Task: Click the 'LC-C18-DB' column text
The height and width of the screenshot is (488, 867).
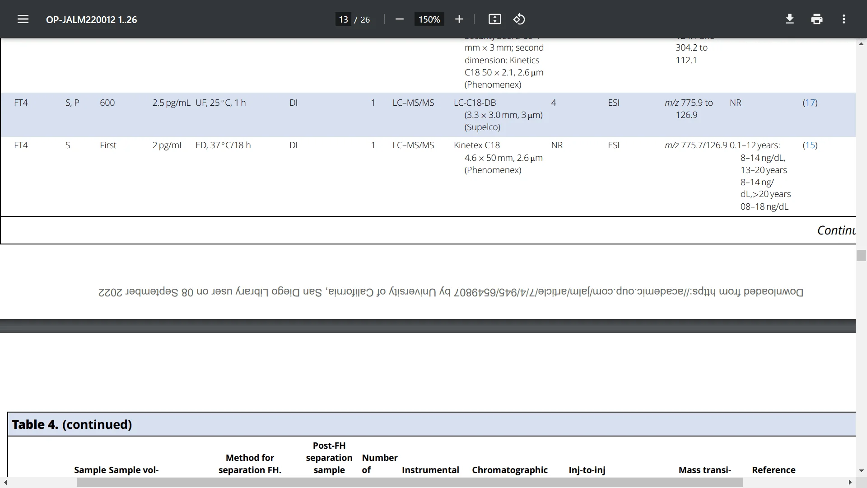Action: click(x=475, y=103)
